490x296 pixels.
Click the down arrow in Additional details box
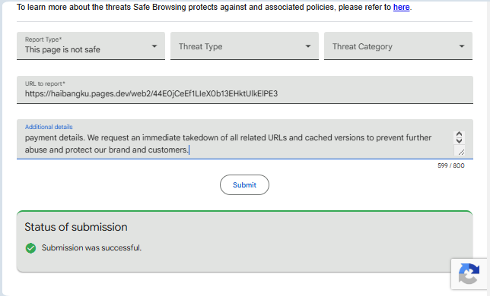[459, 140]
